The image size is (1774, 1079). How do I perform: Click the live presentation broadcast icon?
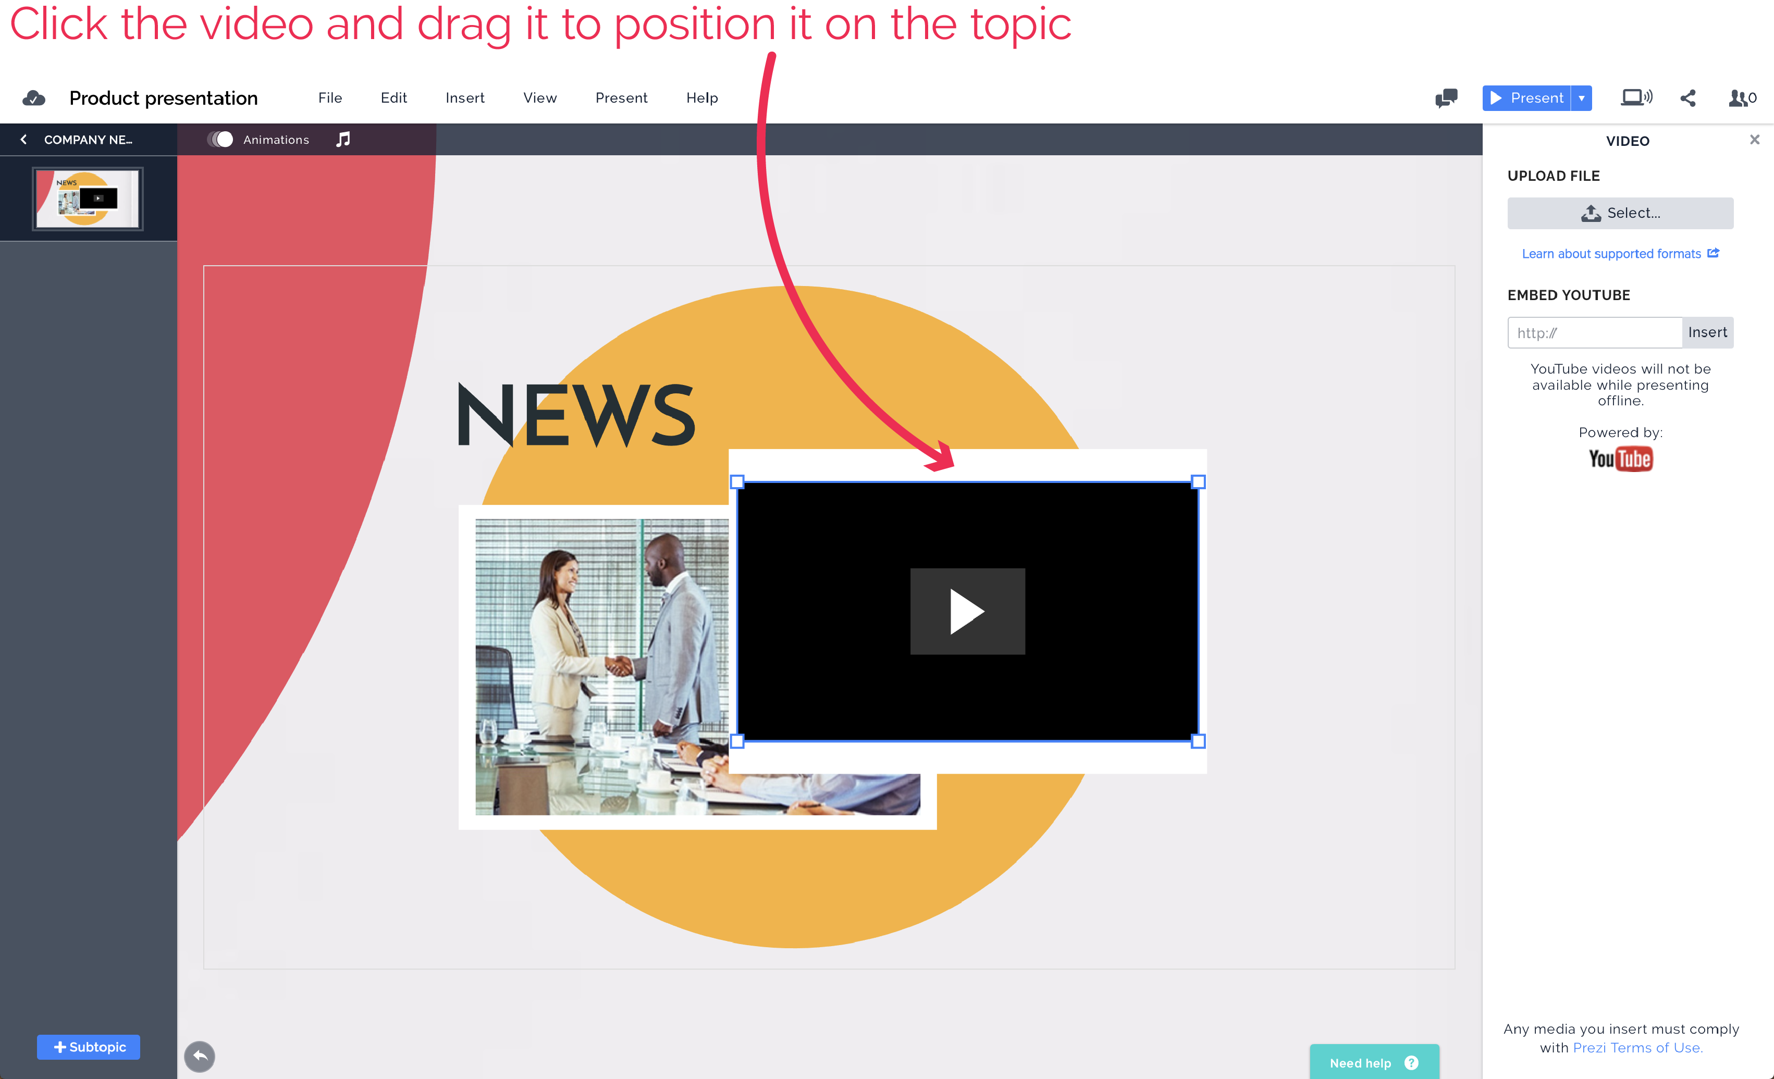pos(1636,98)
